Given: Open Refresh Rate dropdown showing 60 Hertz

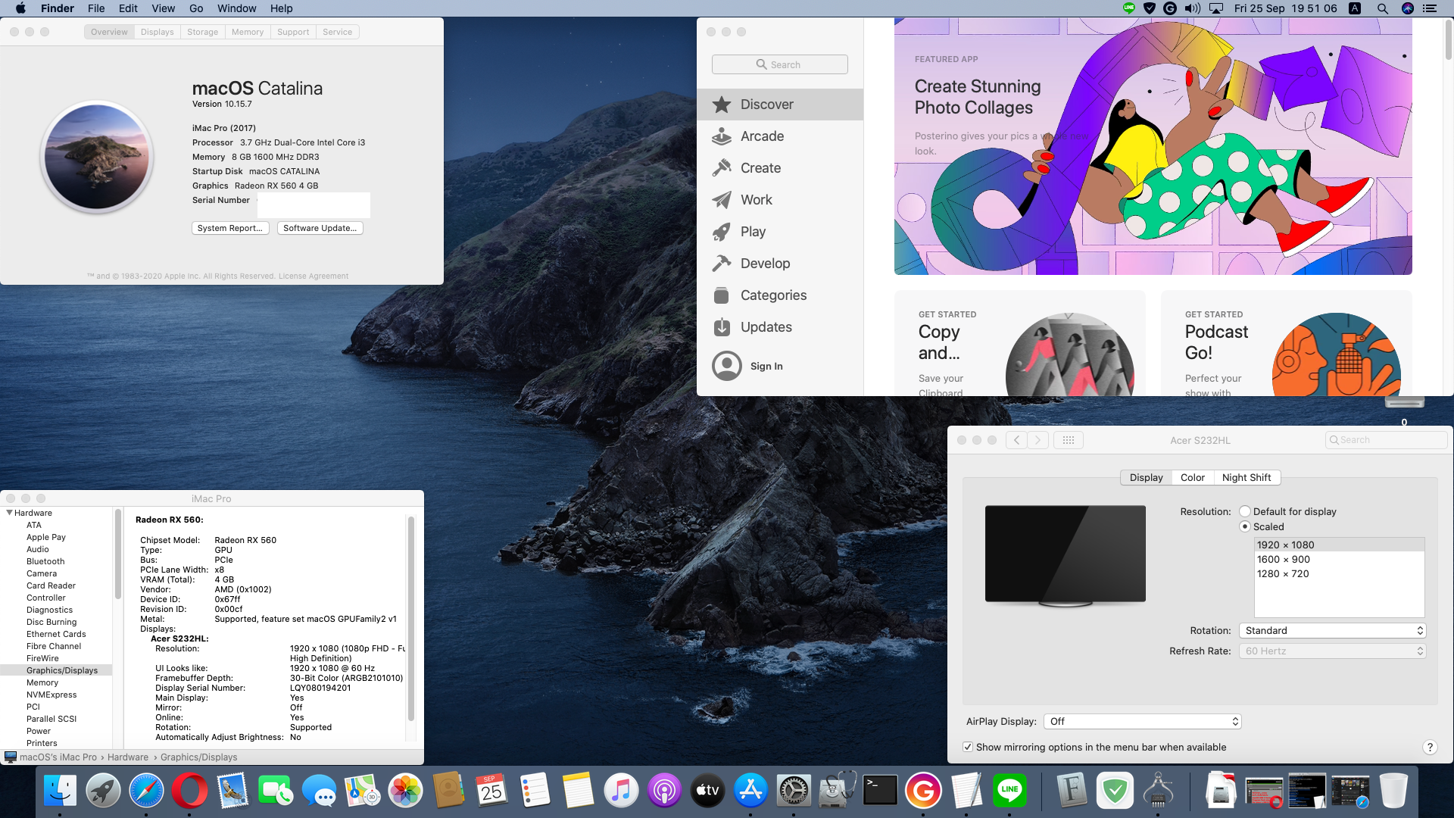Looking at the screenshot, I should [1332, 651].
